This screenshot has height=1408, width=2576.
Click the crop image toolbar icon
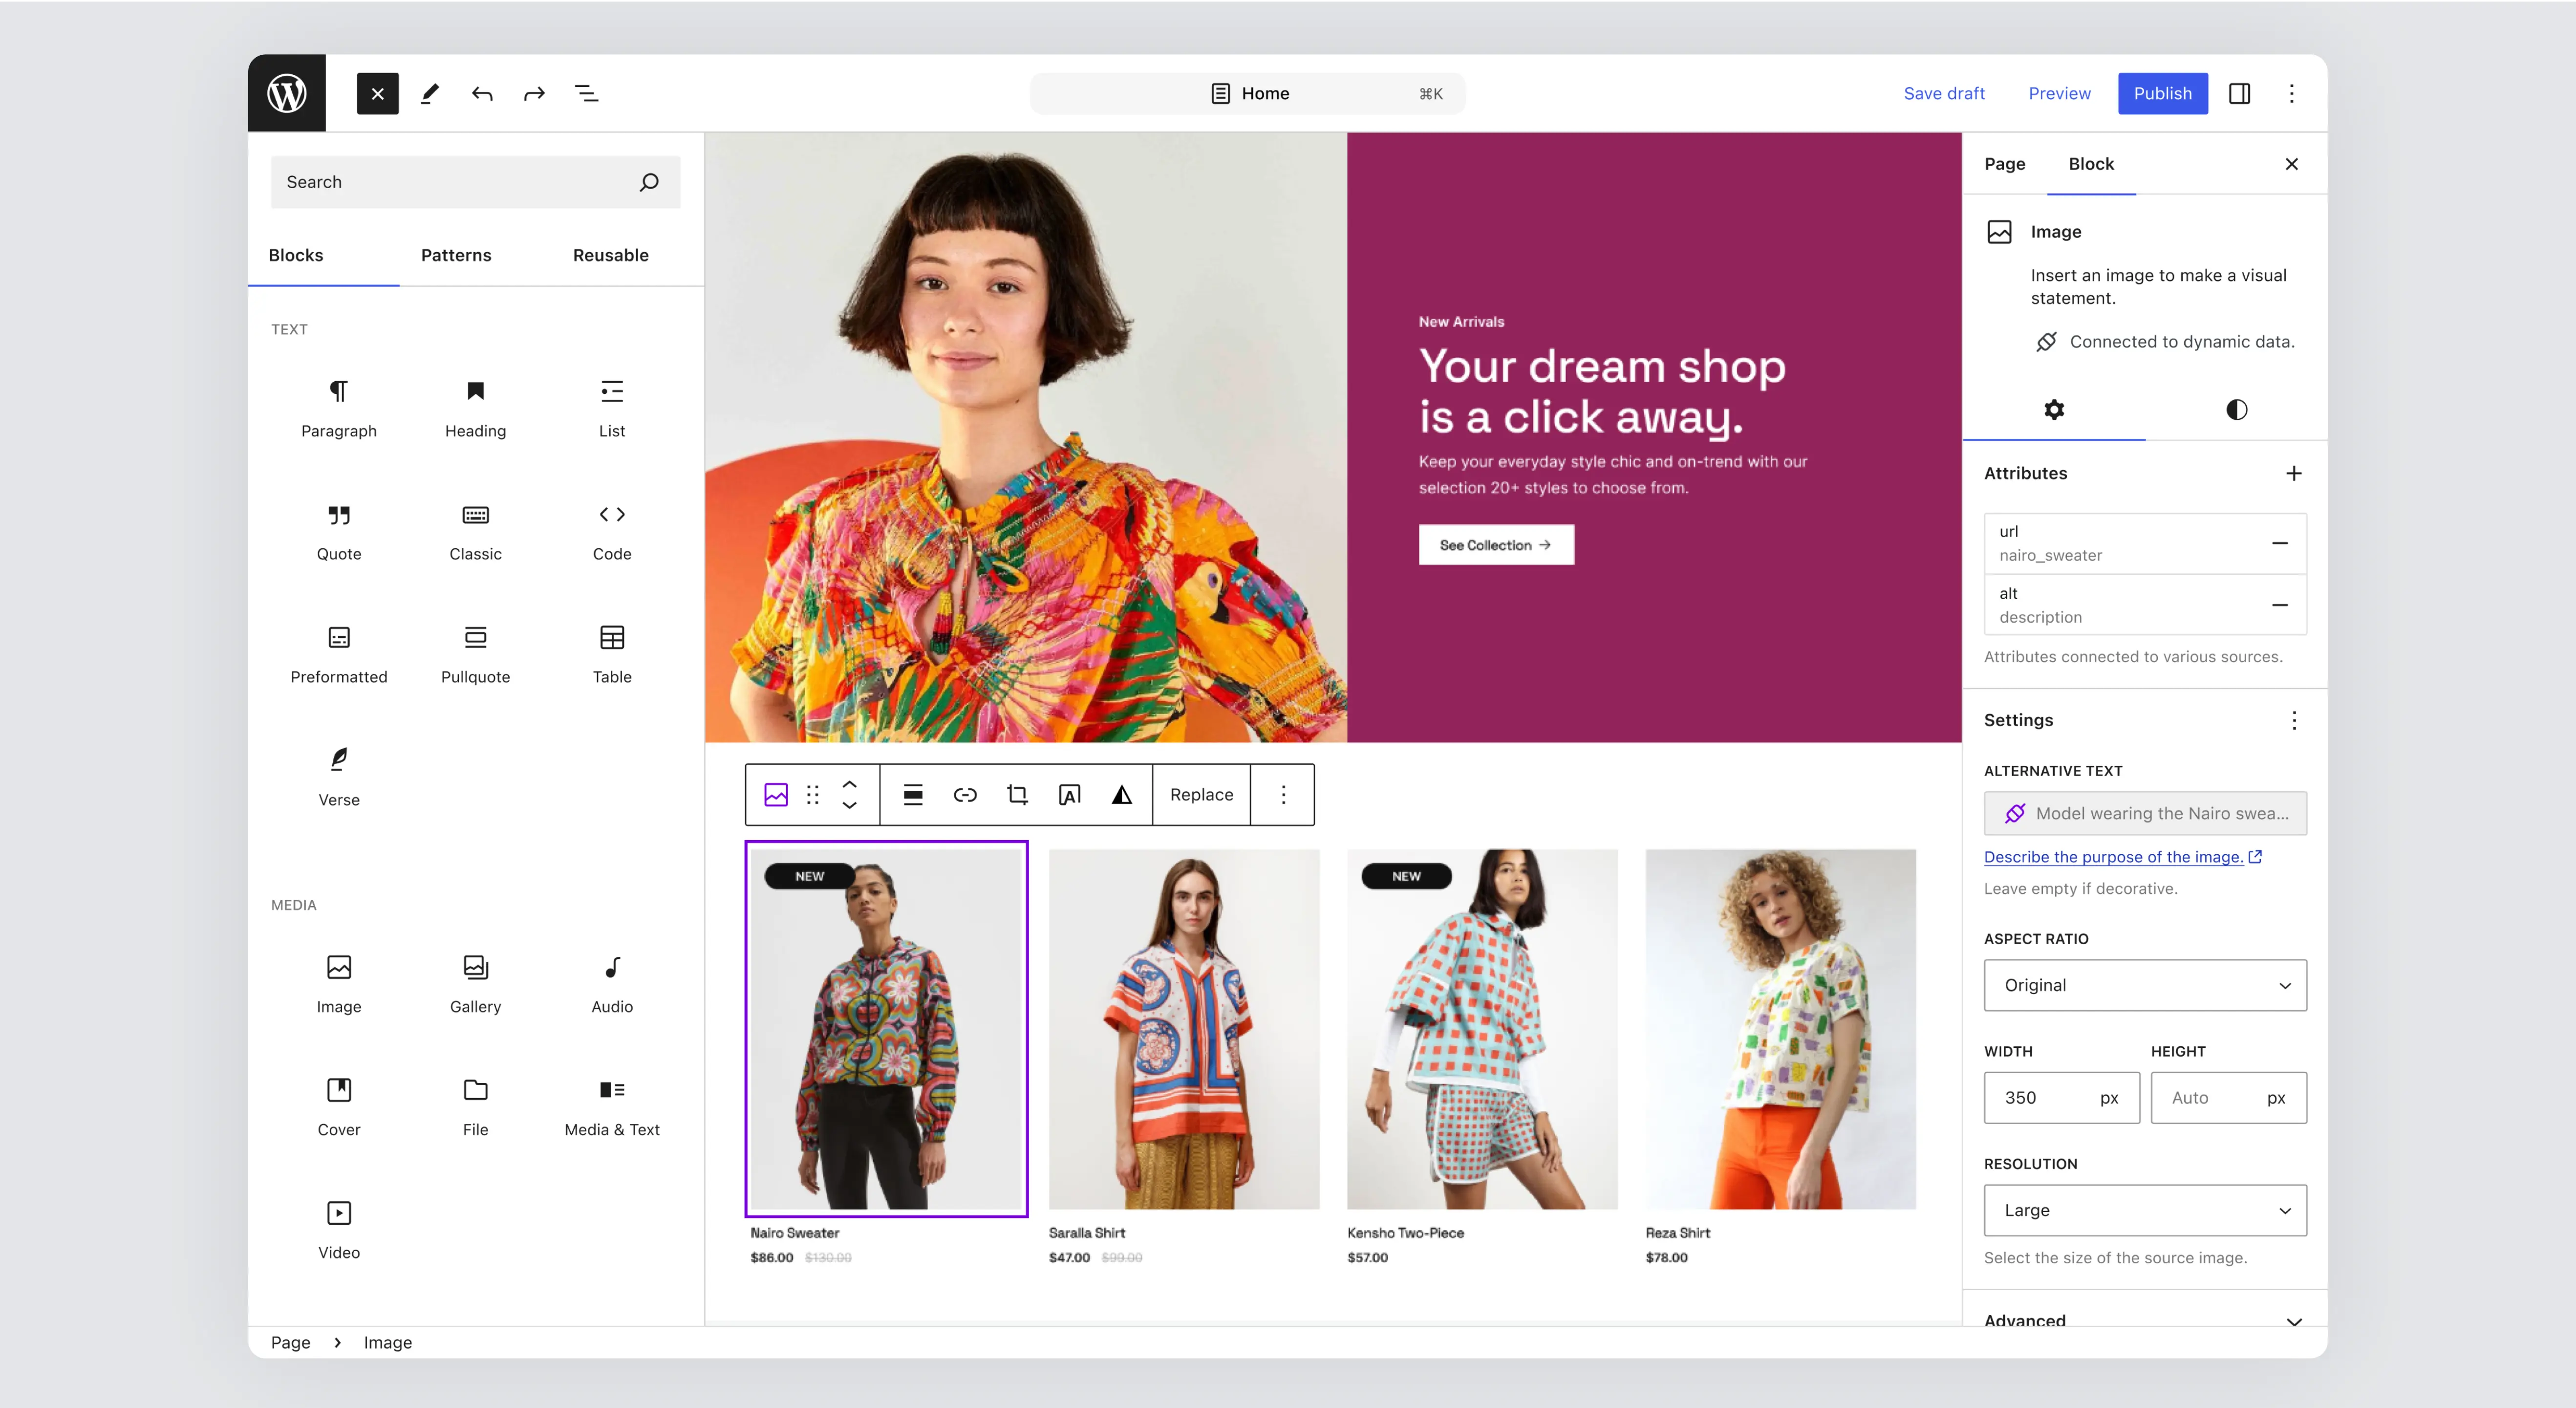pyautogui.click(x=1017, y=795)
